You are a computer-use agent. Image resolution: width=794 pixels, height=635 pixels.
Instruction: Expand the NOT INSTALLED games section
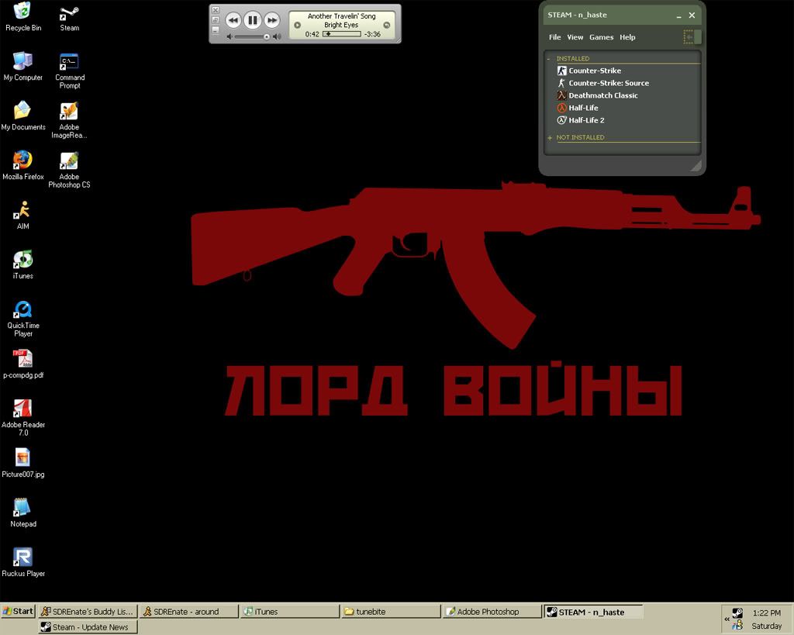(549, 138)
